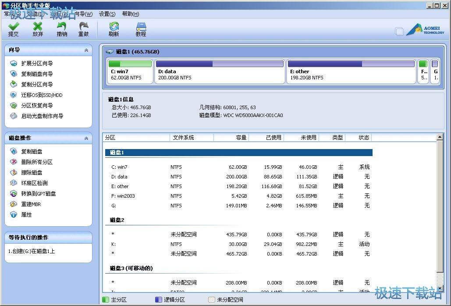
Task: Select the 208.00MB unallocated row
Action: coord(239,283)
